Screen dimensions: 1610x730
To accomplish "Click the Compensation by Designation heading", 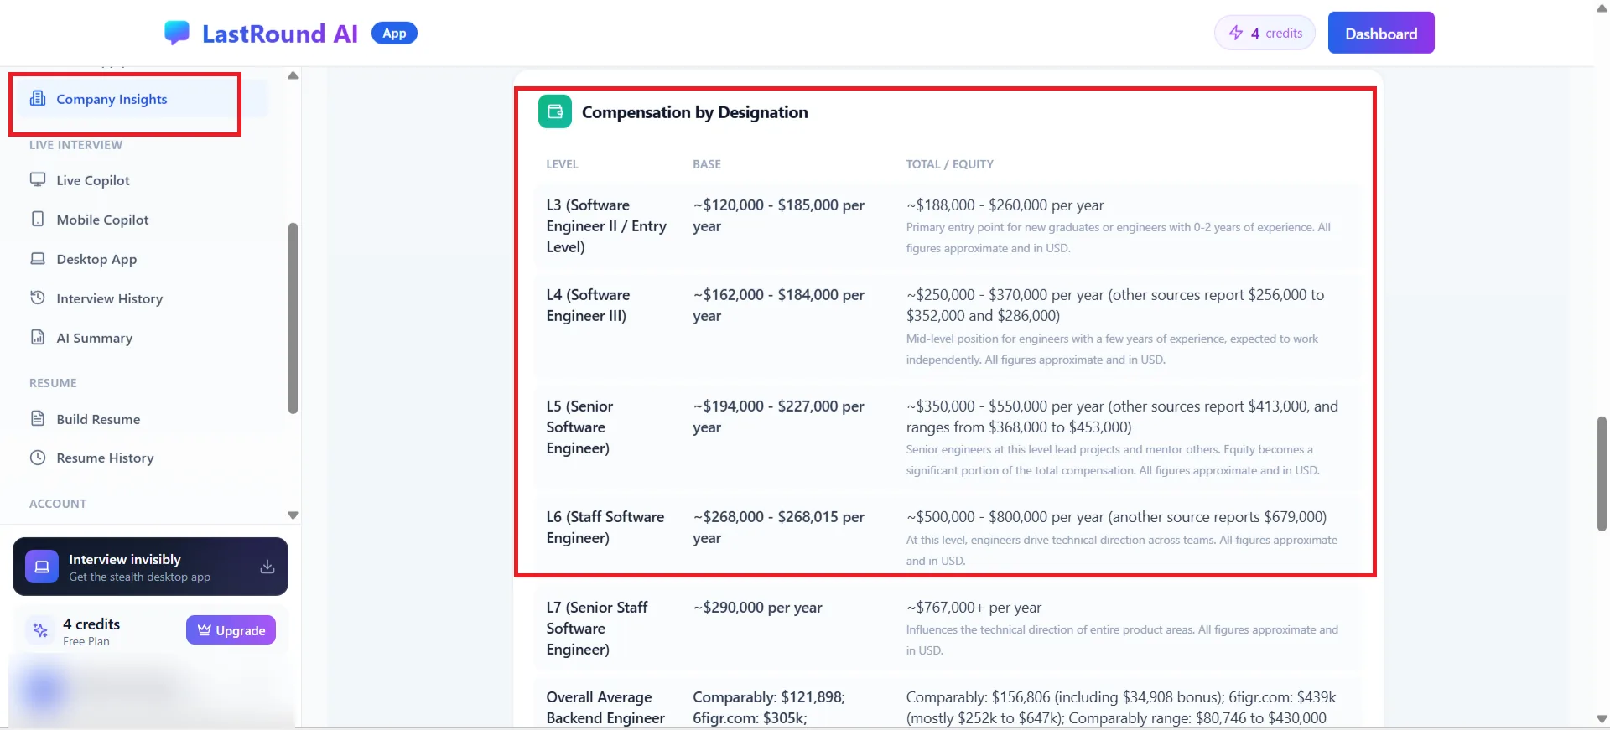I will pos(695,112).
